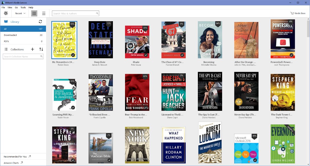Screen dimensions: 310x166
Task: Click the 65% progress badge on Fear
Action: (145, 76)
